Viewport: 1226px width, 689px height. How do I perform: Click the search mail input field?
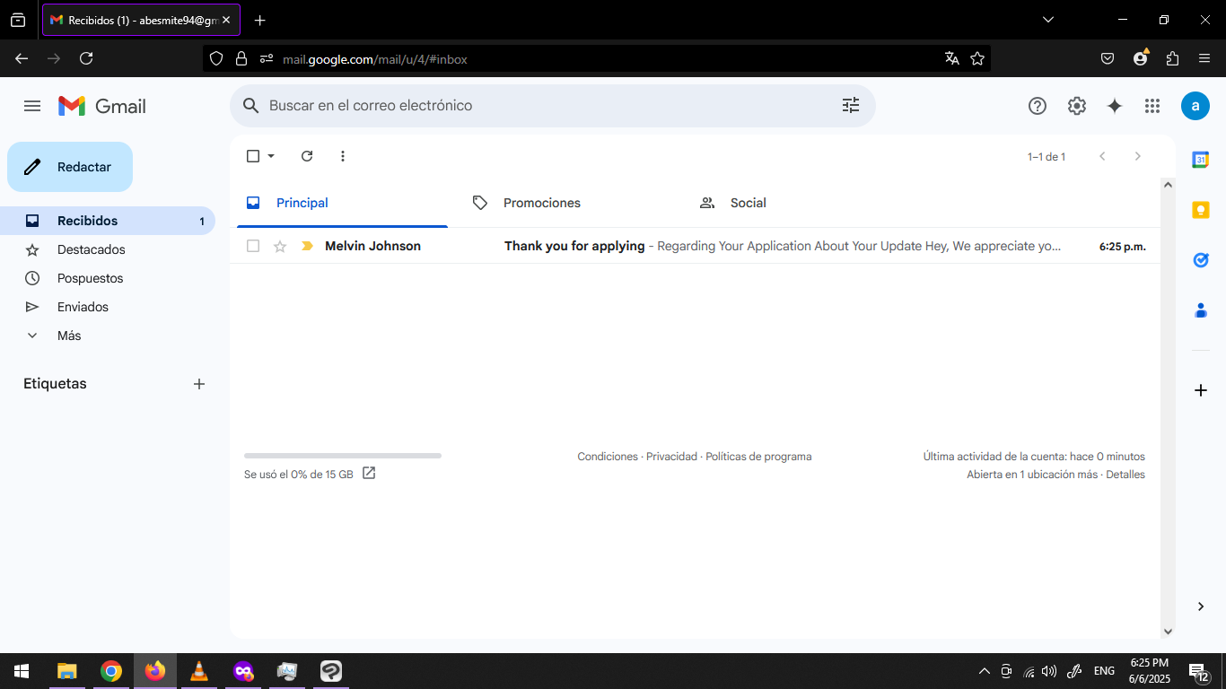(x=547, y=106)
